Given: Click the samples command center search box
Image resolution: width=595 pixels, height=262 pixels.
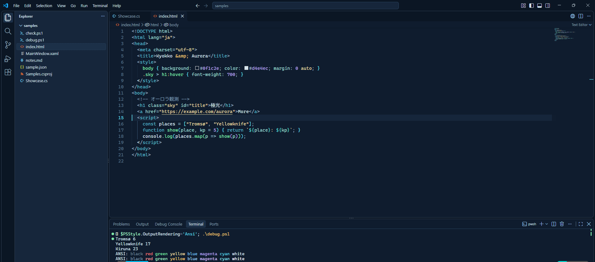Looking at the screenshot, I should (x=305, y=6).
